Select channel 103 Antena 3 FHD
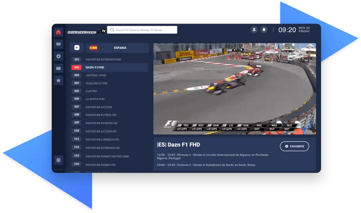This screenshot has height=213, width=361. click(x=96, y=76)
